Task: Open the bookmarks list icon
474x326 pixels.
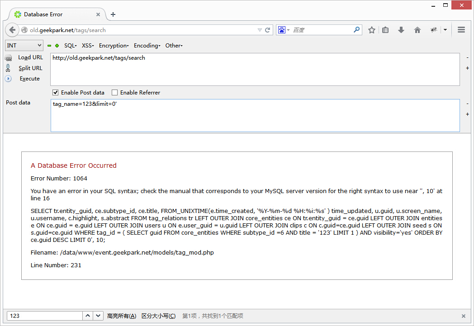Action: click(x=385, y=30)
